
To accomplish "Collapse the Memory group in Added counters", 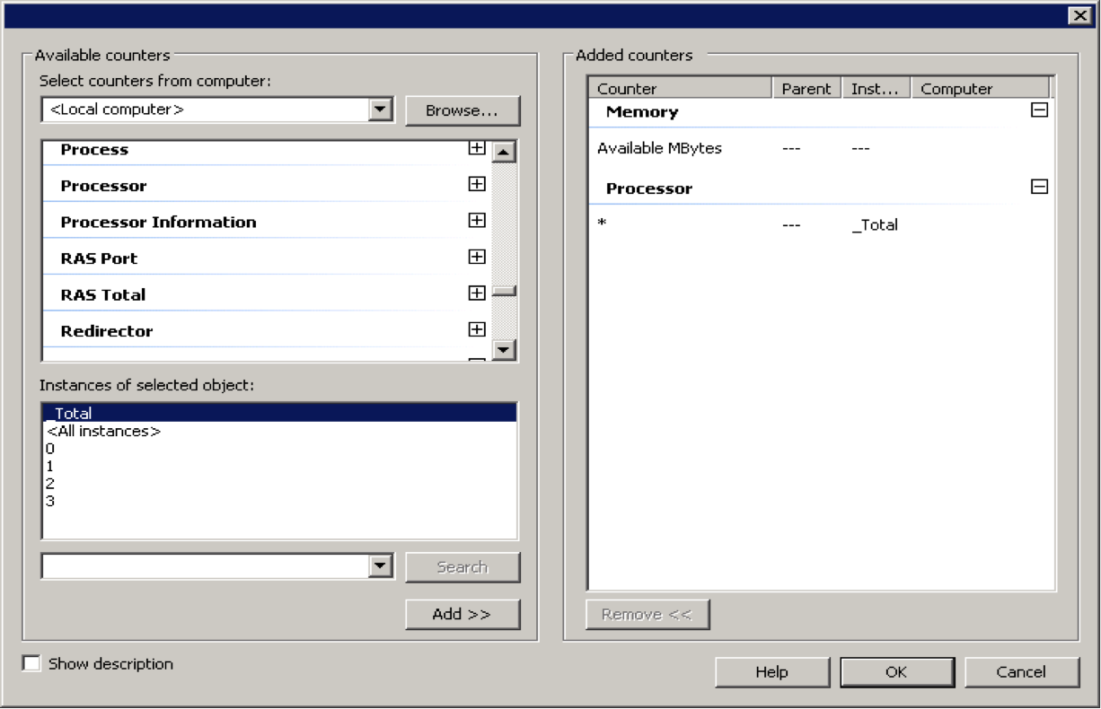I will coord(1039,109).
